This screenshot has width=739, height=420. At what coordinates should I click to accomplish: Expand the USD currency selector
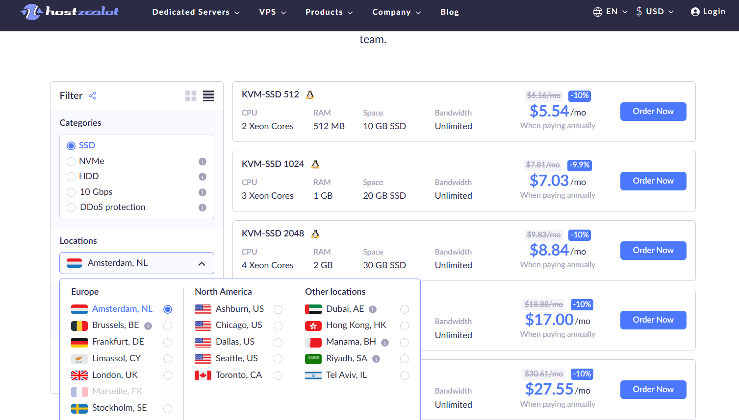coord(655,11)
